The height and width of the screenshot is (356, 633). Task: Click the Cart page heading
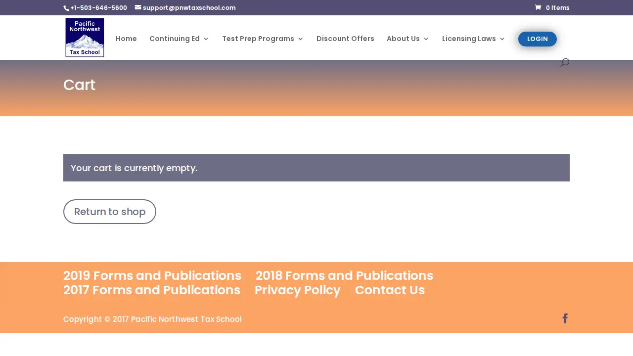tap(79, 85)
